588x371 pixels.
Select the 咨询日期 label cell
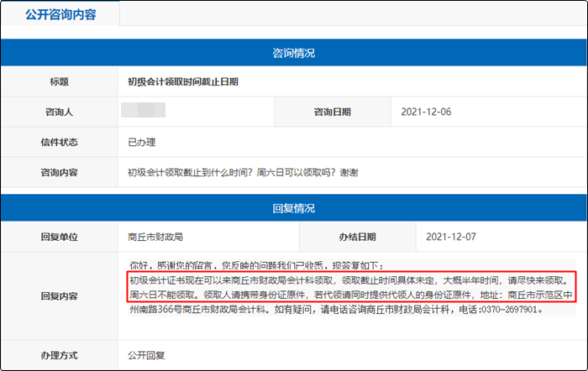coord(333,112)
